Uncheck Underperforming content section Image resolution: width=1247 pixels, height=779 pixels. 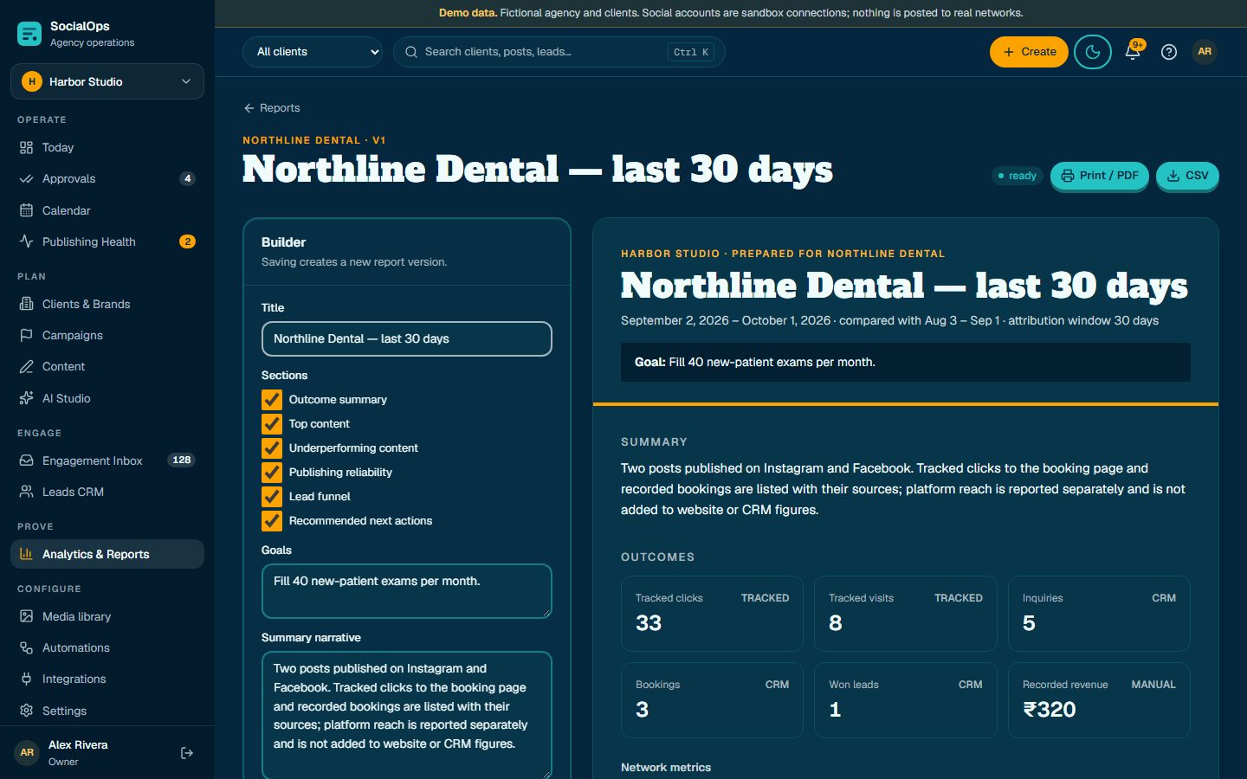272,448
